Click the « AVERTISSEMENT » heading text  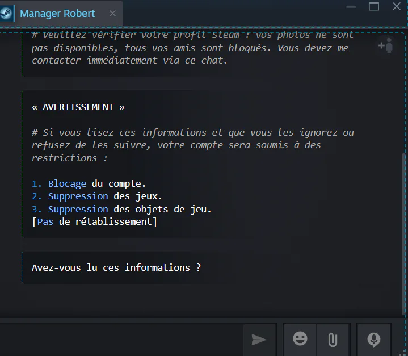click(x=78, y=107)
